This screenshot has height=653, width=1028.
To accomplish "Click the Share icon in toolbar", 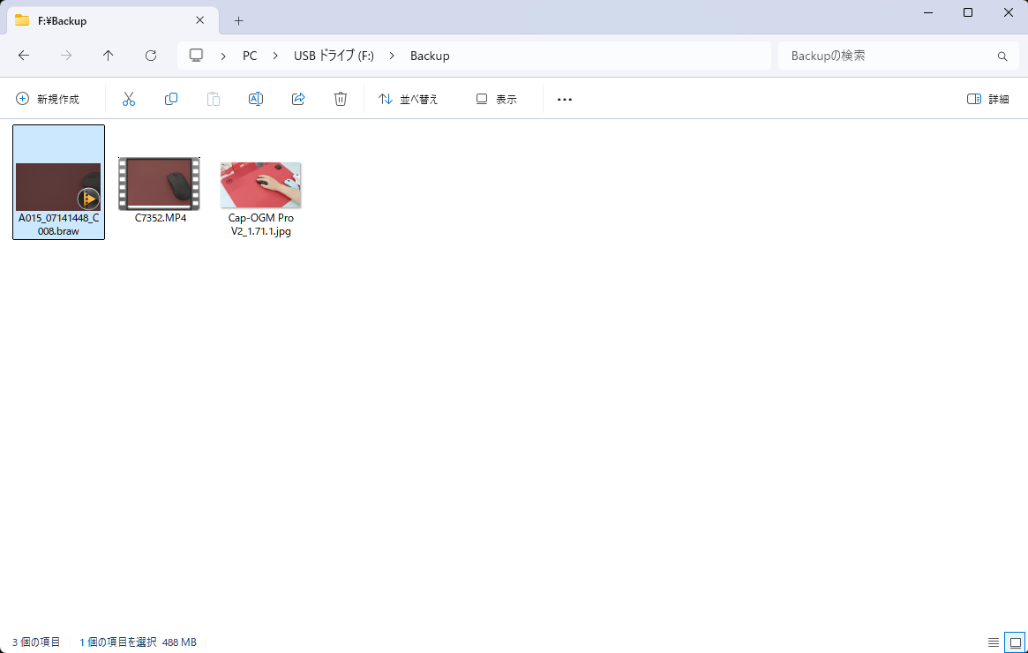I will (x=298, y=99).
